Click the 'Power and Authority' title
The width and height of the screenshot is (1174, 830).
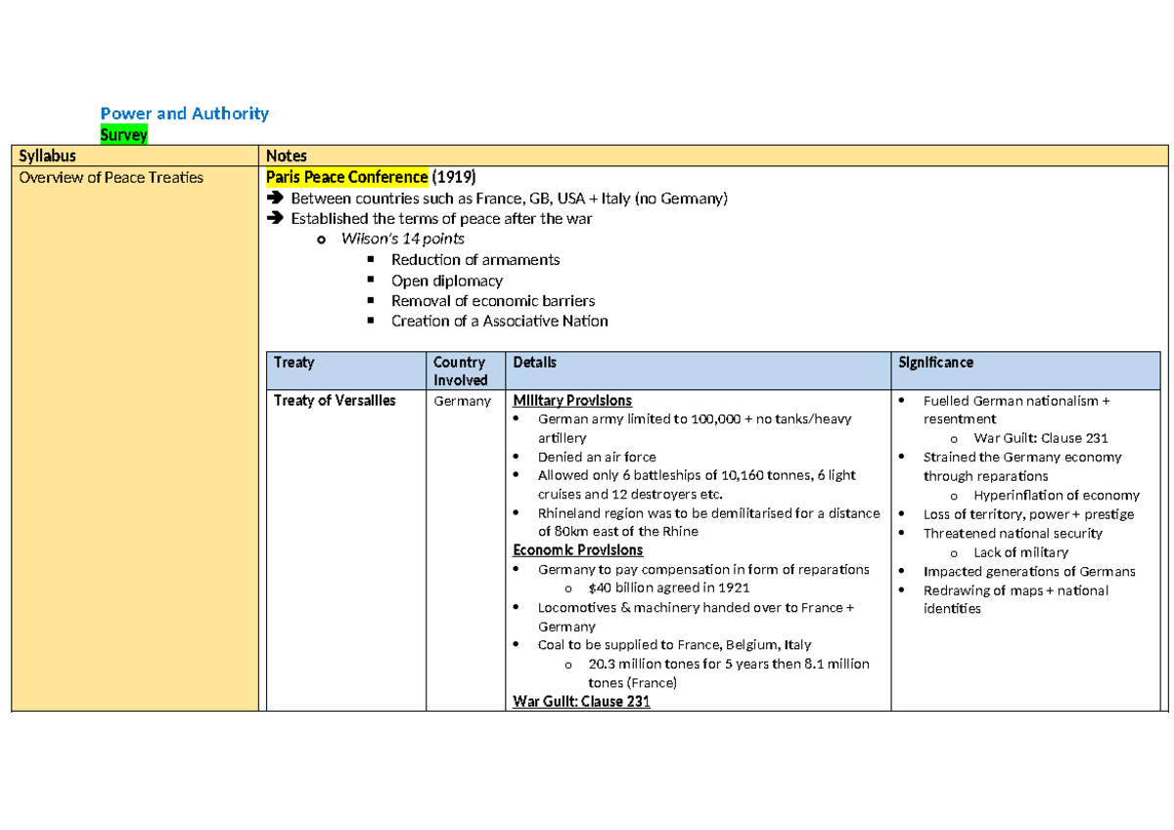pyautogui.click(x=185, y=113)
